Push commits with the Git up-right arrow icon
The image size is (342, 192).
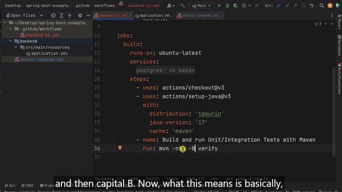pyautogui.click(x=295, y=6)
